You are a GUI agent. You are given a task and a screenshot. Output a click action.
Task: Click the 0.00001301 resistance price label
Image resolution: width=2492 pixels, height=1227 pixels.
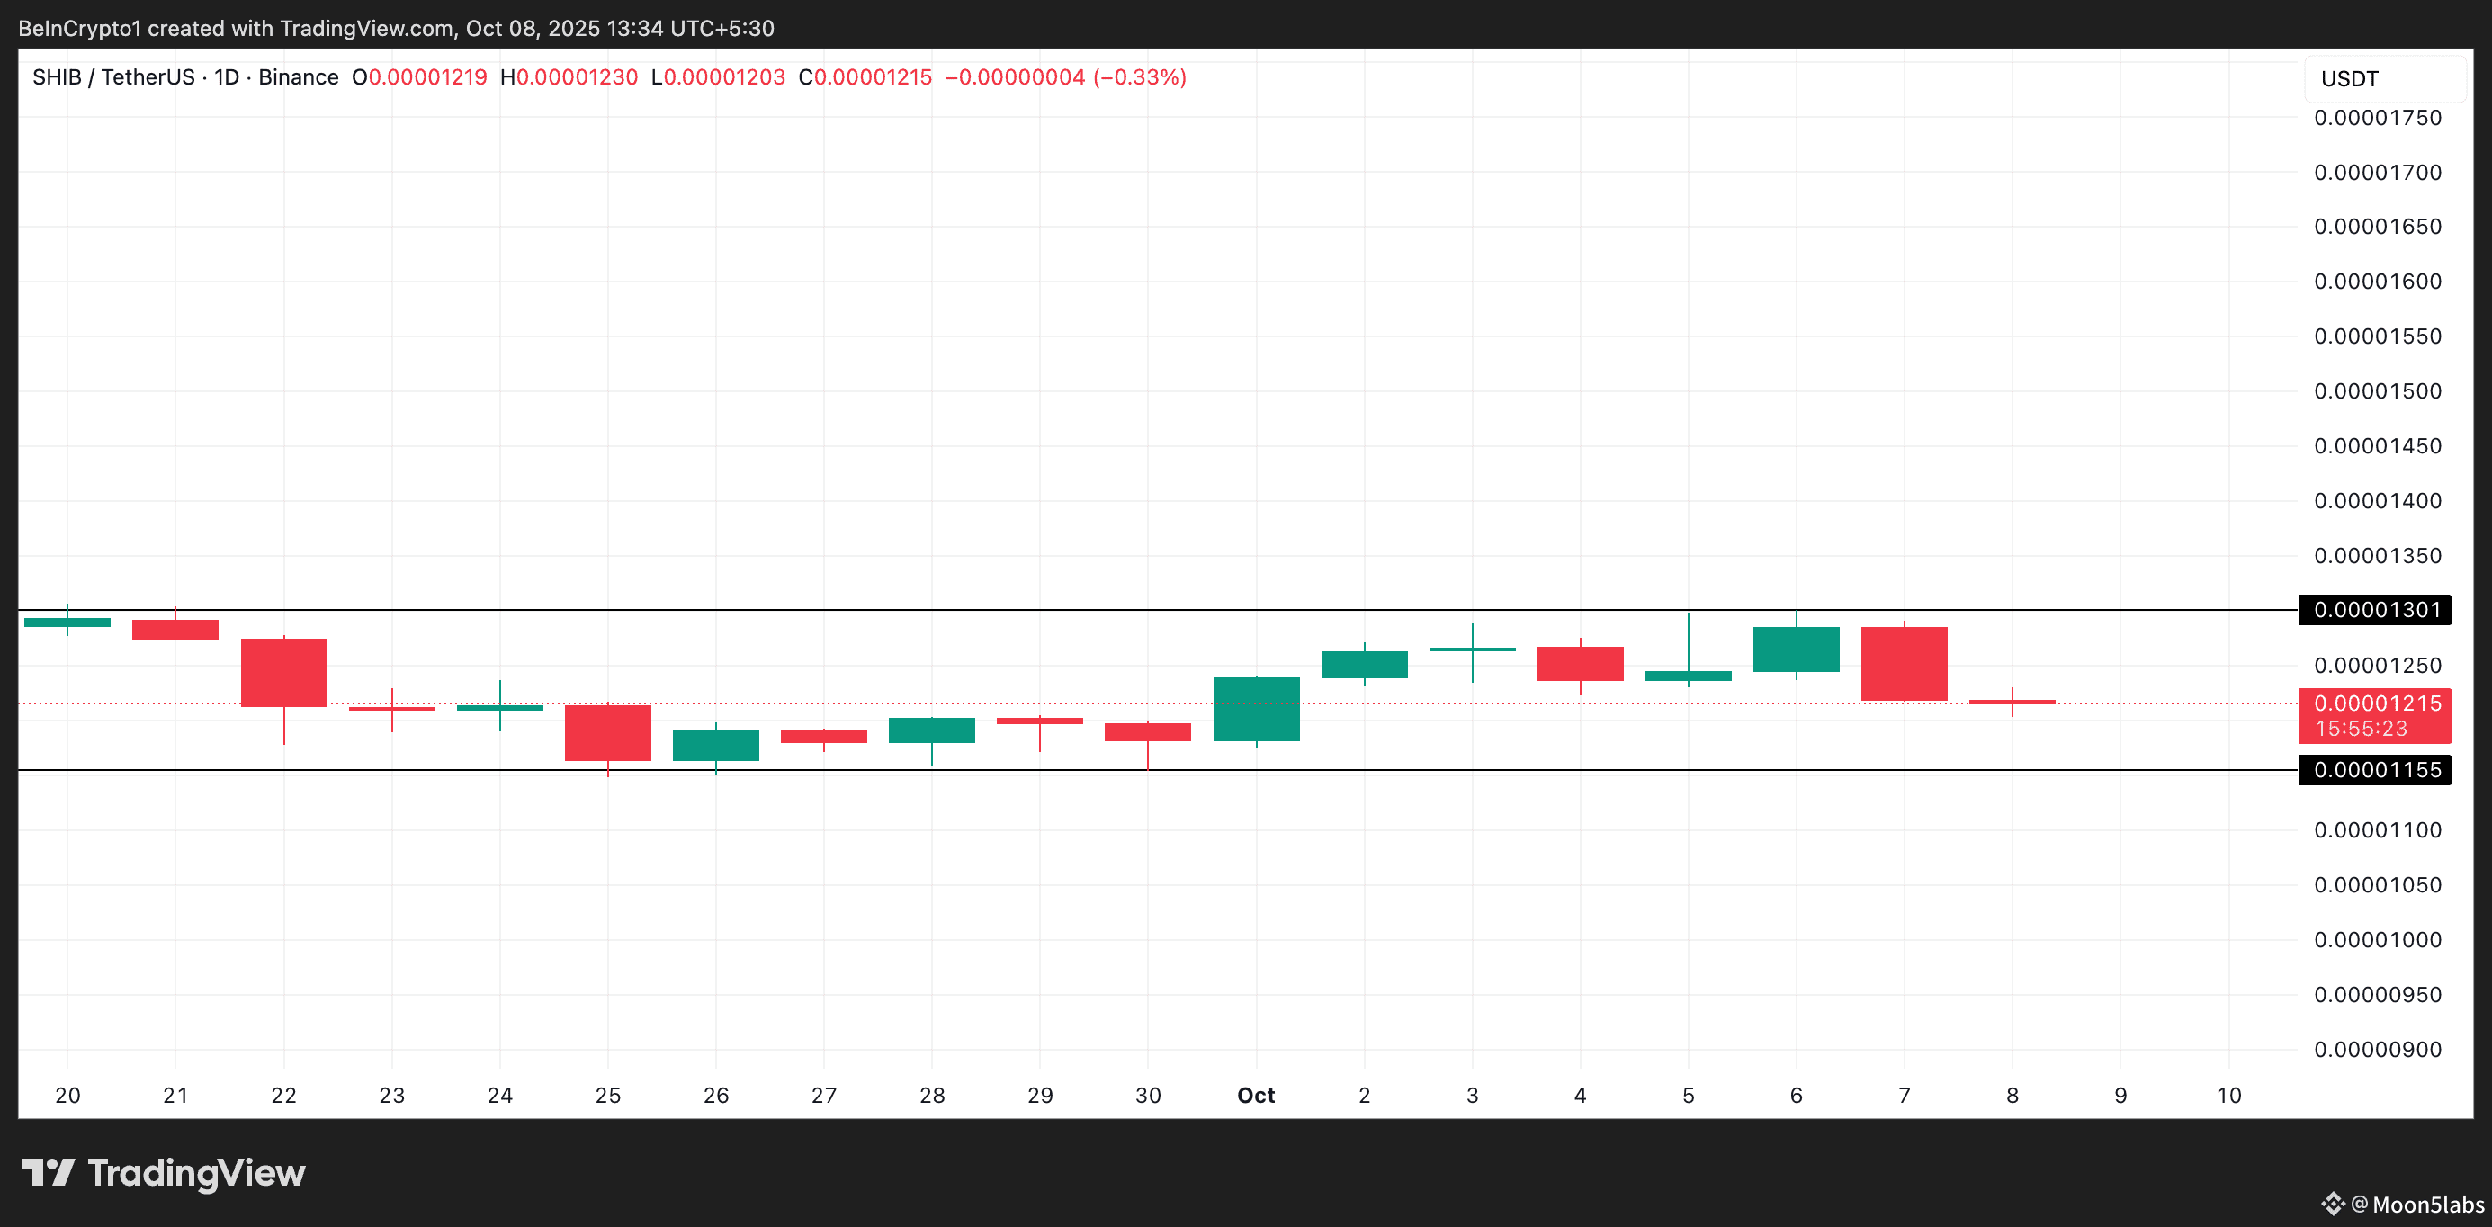2376,610
